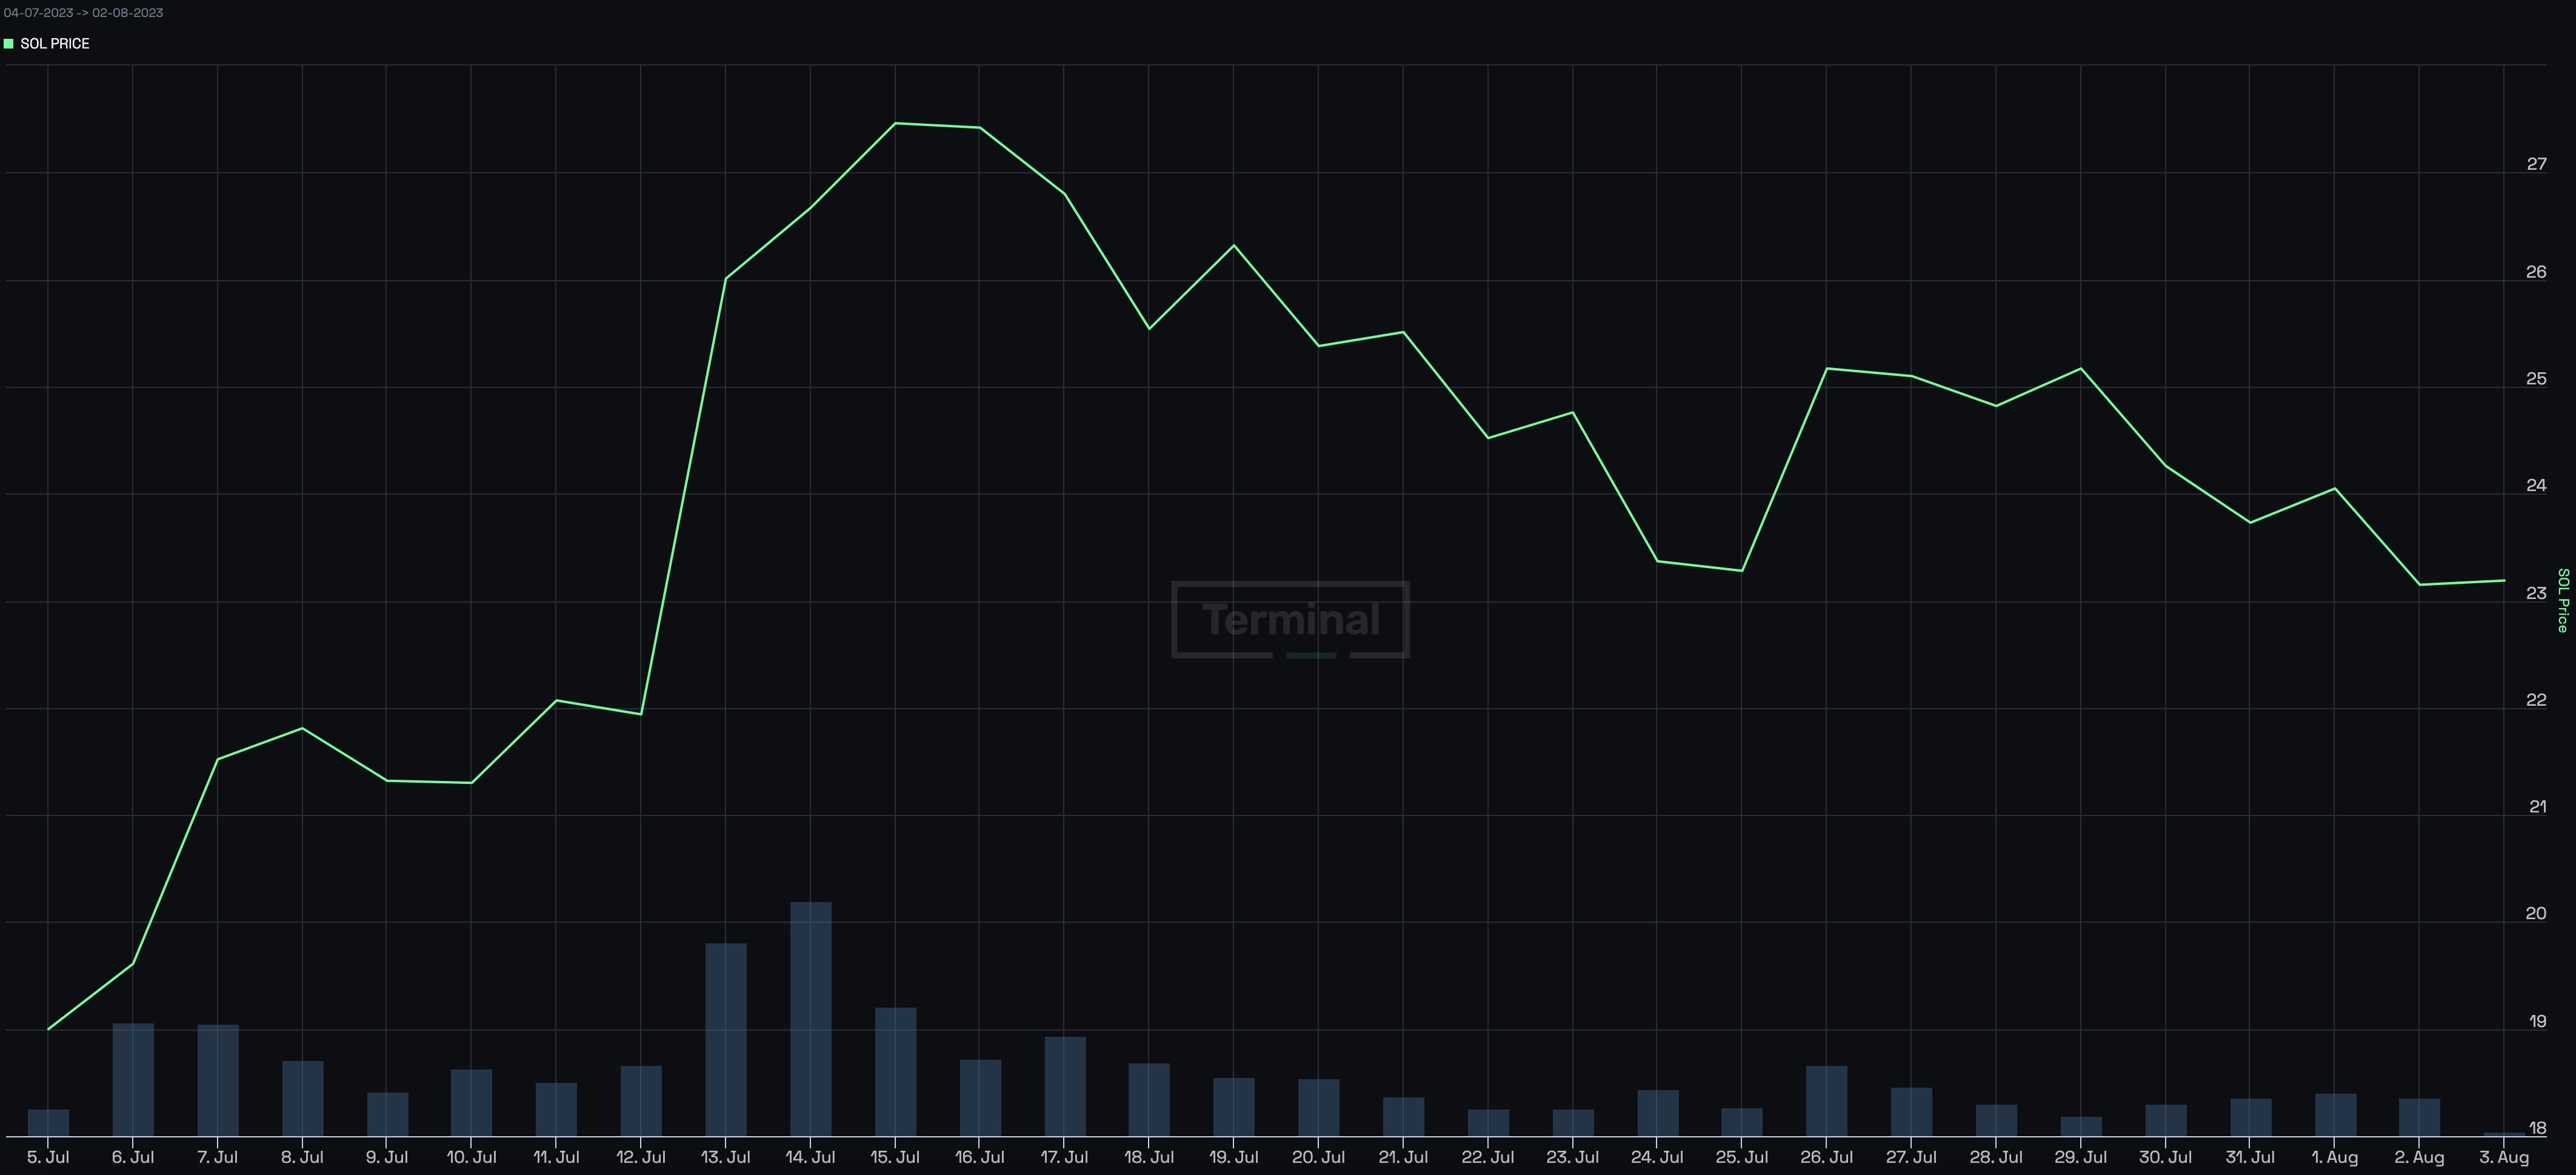Select the 6. Jul volume bar
Viewport: 2576px width, 1175px height.
(x=133, y=1080)
